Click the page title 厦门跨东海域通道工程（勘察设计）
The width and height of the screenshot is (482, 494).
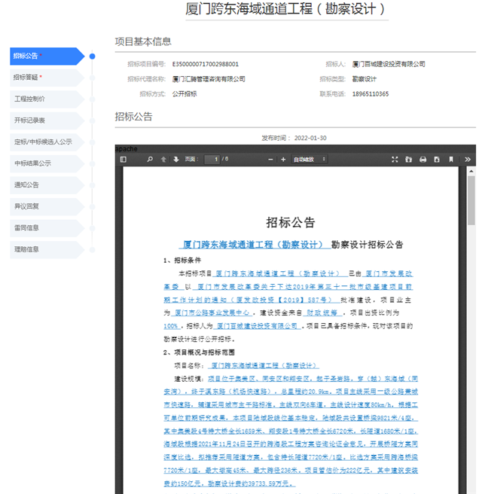(x=285, y=9)
